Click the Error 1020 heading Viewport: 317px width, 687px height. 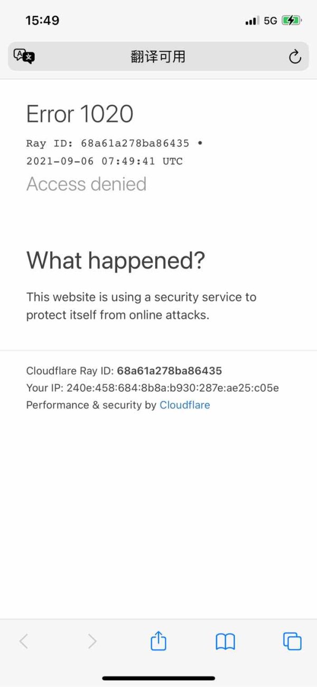pos(80,114)
